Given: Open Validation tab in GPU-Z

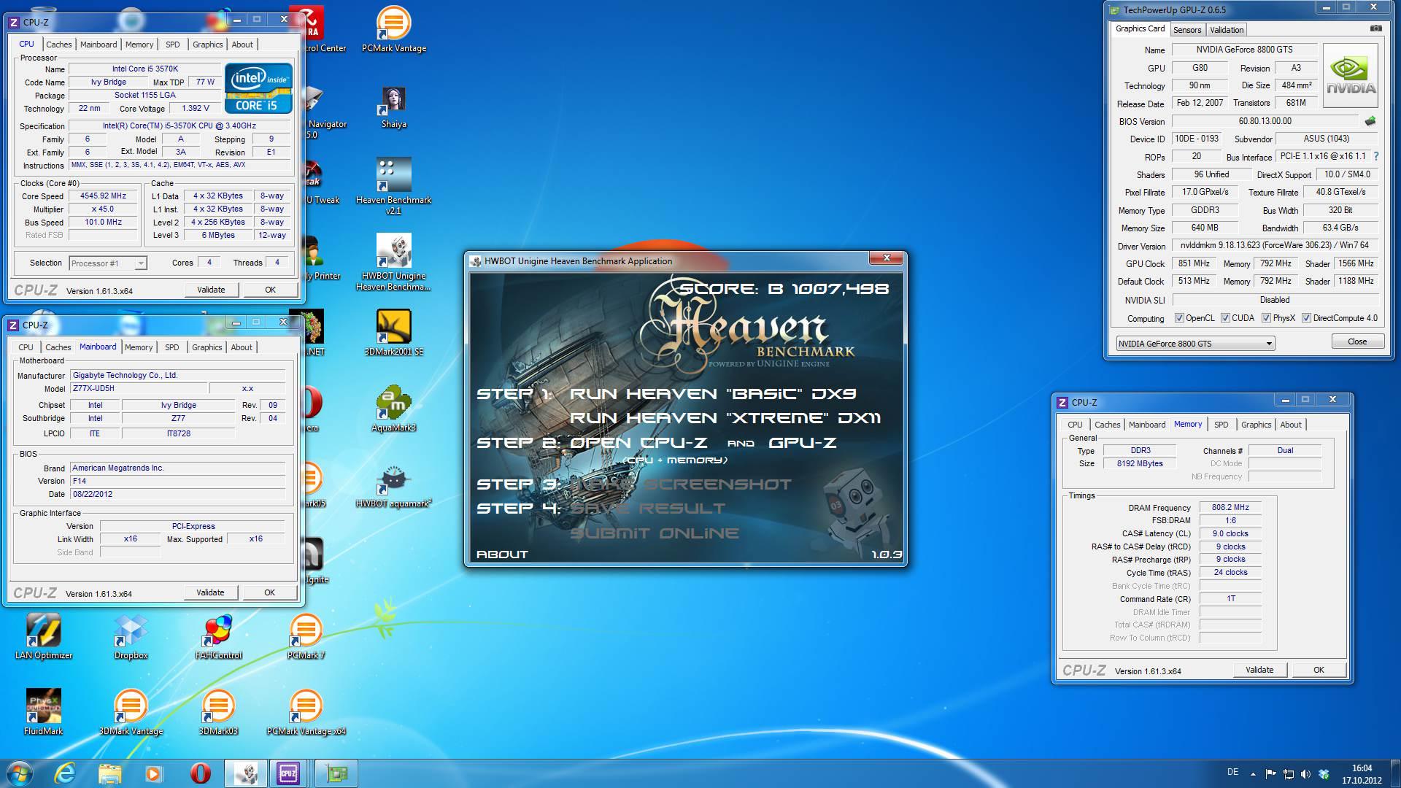Looking at the screenshot, I should pos(1227,30).
